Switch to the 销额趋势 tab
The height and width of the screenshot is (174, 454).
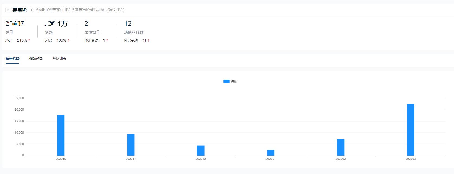click(36, 59)
